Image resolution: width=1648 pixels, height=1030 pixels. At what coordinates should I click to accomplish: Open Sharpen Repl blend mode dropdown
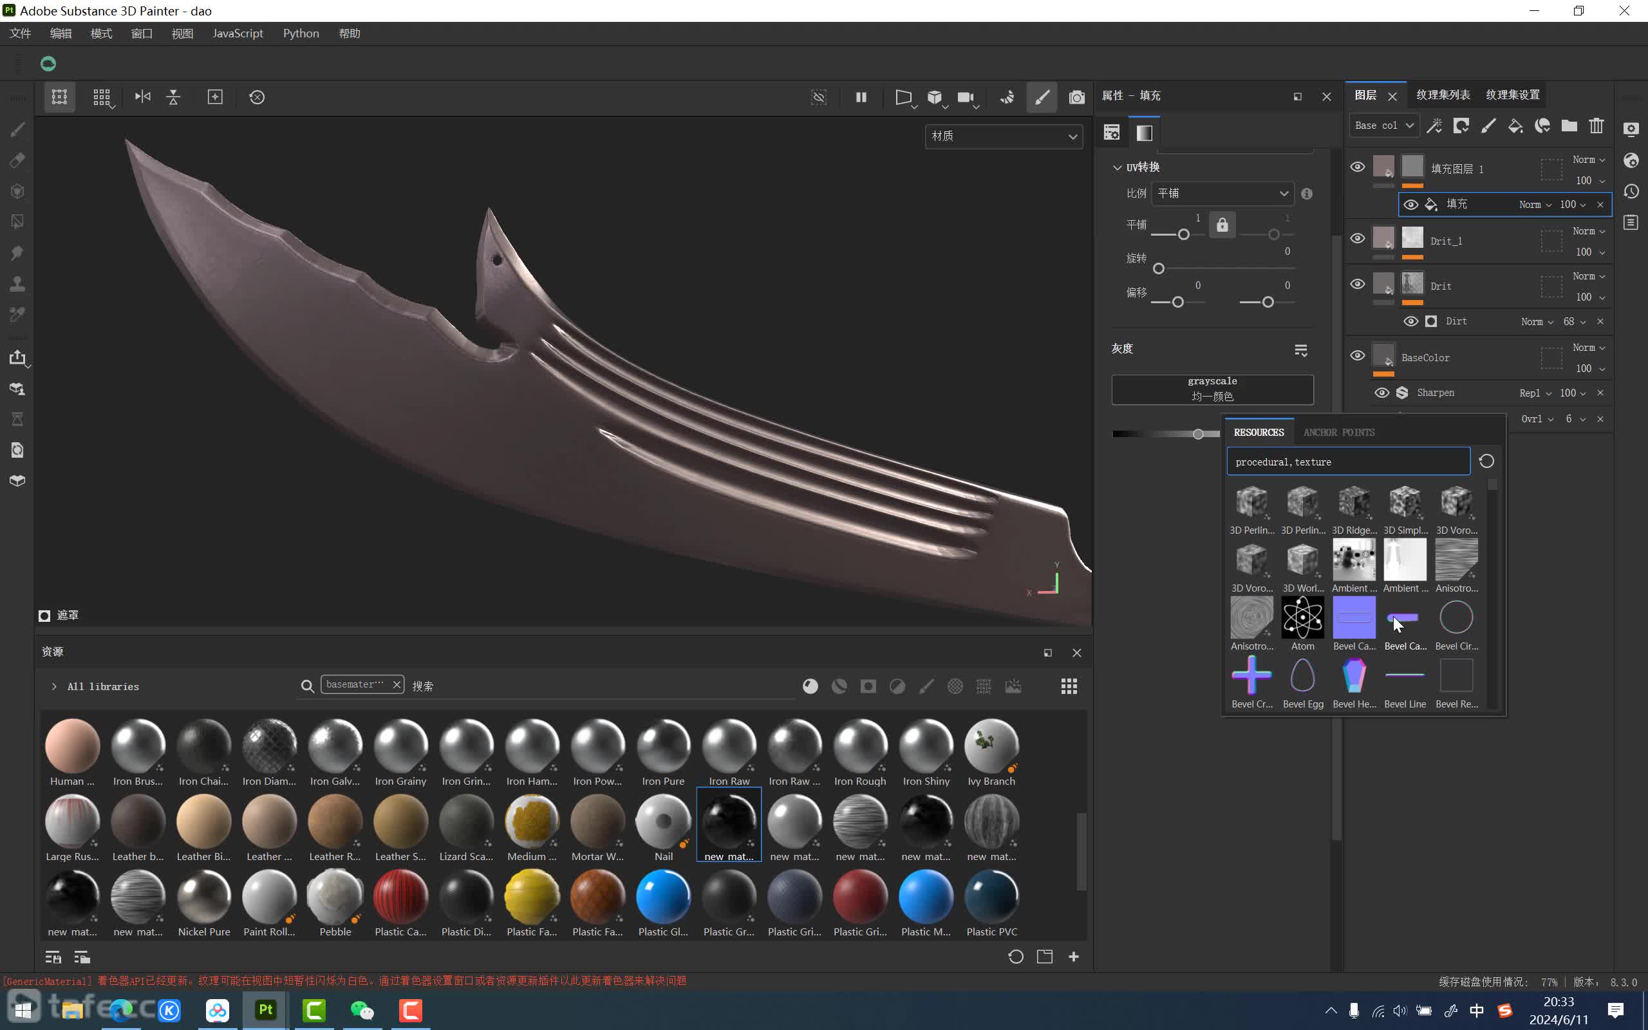[1535, 393]
